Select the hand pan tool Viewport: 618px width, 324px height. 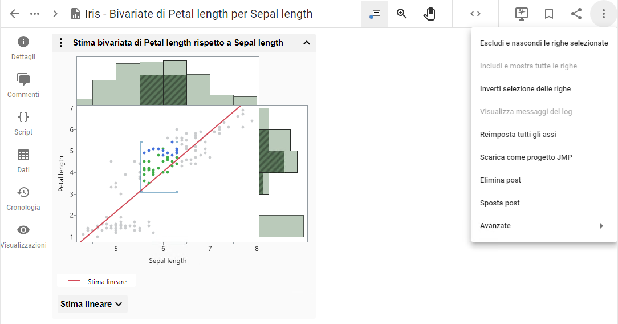tap(429, 14)
